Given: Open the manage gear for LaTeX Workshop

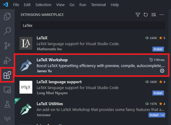Looking at the screenshot, I should point(162,71).
